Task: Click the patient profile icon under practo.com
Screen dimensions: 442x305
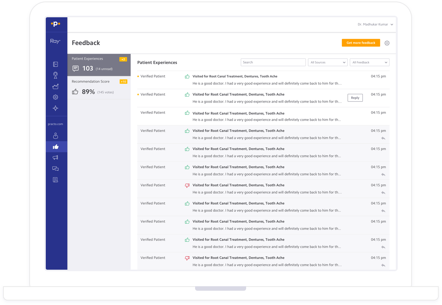Action: (56, 136)
